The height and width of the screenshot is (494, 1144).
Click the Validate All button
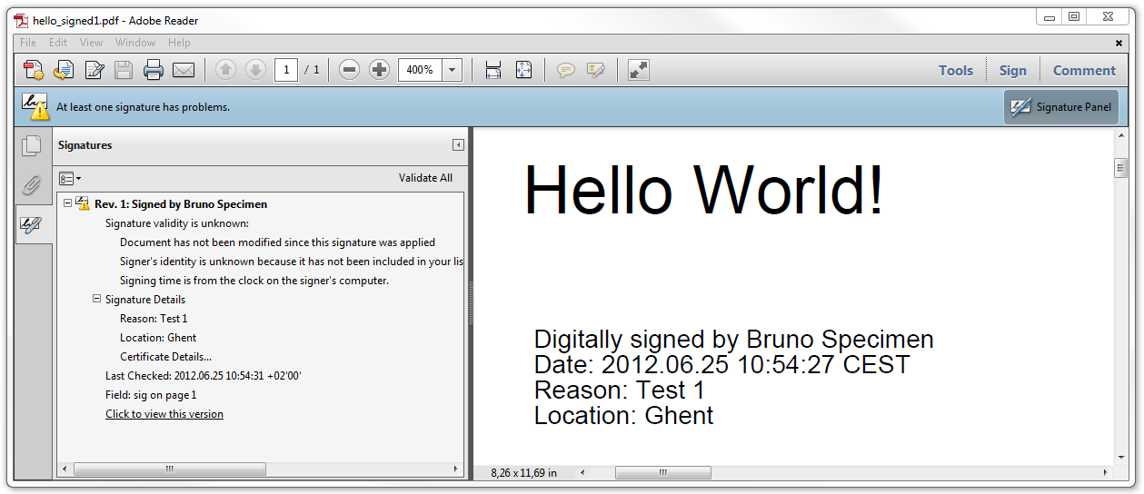click(x=425, y=178)
